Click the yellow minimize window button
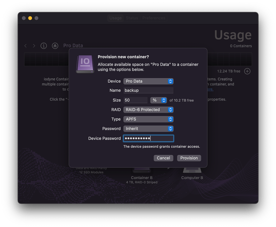Screen dimensions: 276x227 coord(30,18)
